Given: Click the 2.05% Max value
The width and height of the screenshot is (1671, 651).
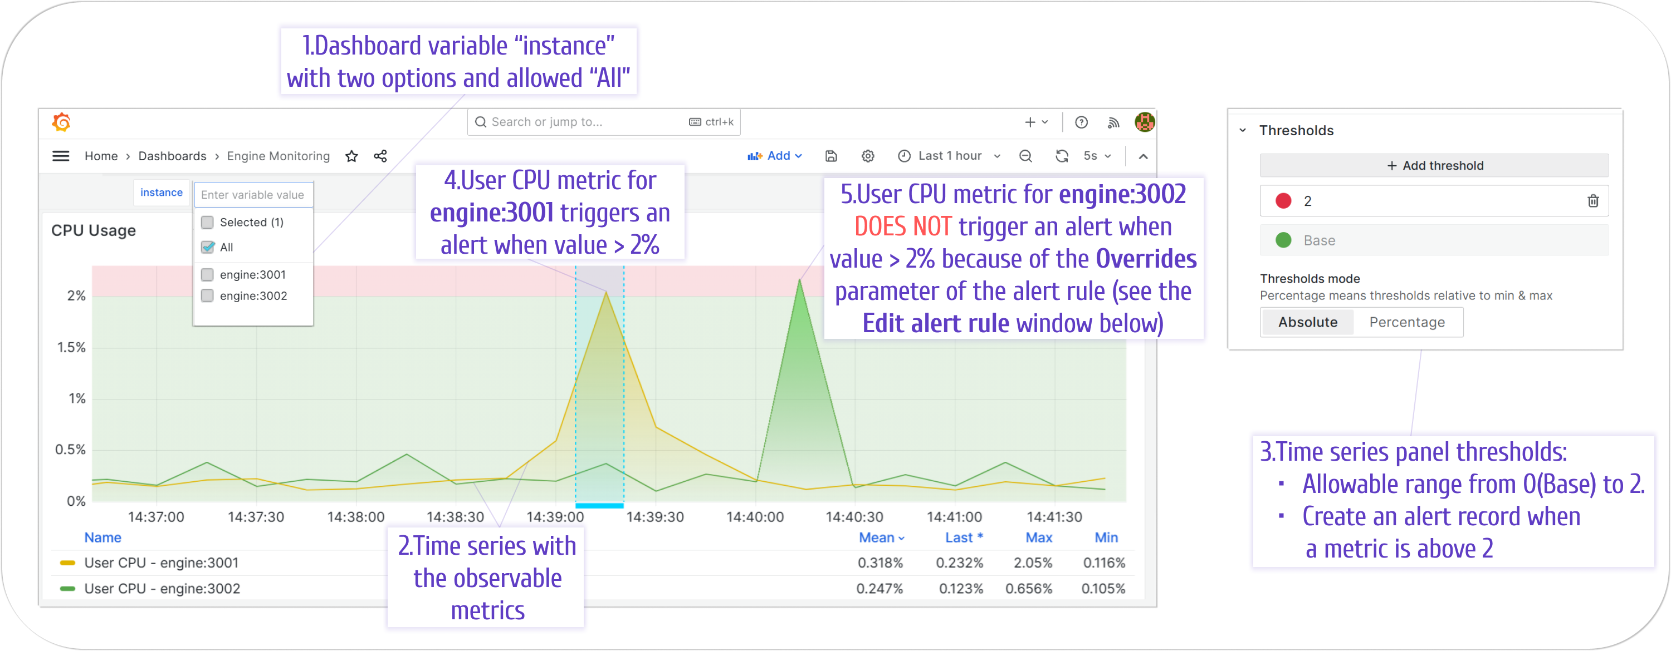Looking at the screenshot, I should coord(1033,563).
